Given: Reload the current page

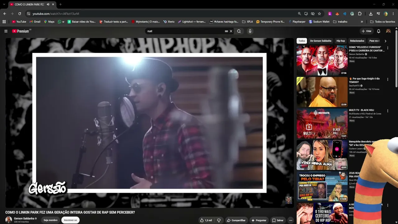Looking at the screenshot, I should 20,14.
